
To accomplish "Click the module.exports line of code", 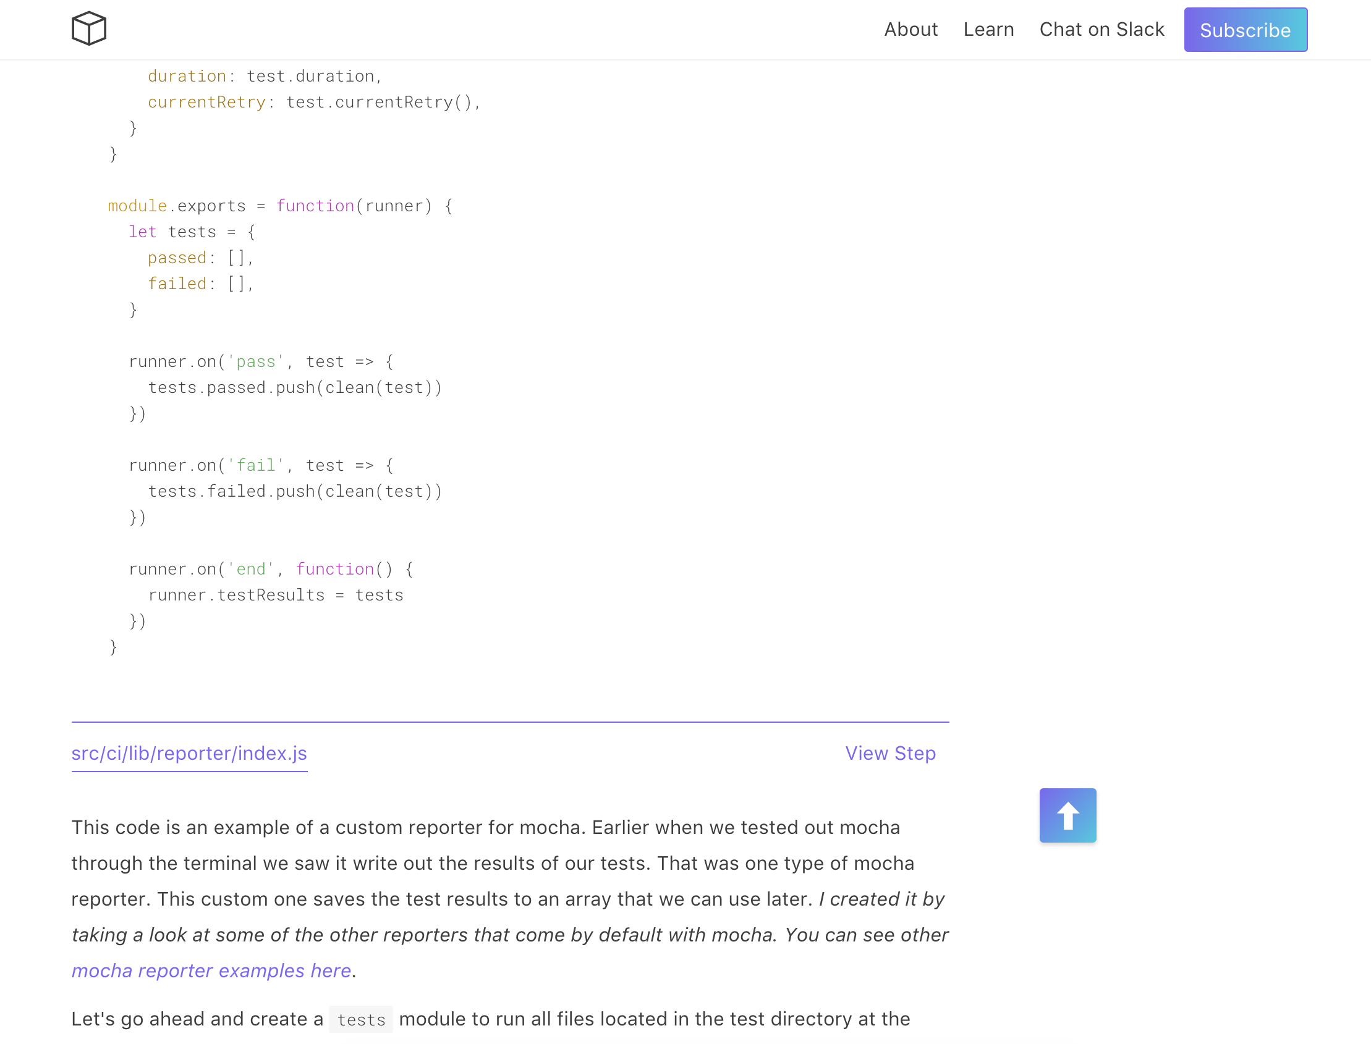I will tap(280, 206).
